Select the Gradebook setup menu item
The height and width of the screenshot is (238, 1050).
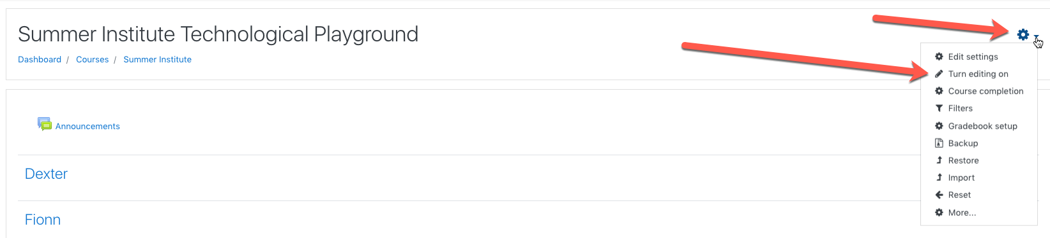click(x=982, y=126)
